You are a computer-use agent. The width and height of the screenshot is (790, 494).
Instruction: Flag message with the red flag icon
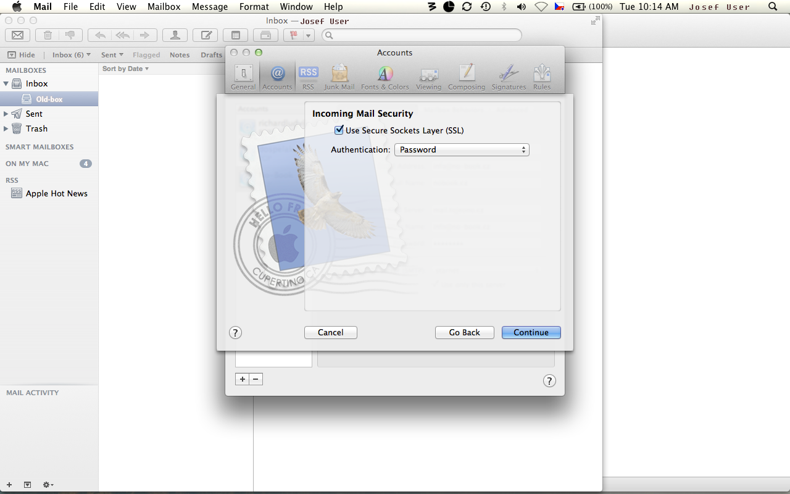coord(293,35)
